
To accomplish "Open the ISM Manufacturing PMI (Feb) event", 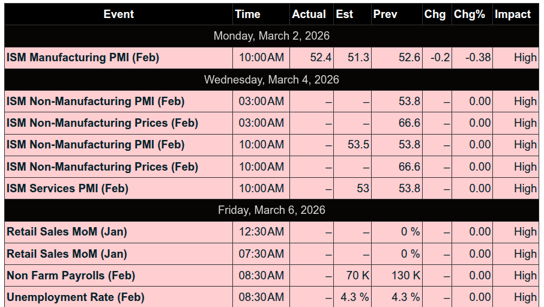I will [x=83, y=58].
